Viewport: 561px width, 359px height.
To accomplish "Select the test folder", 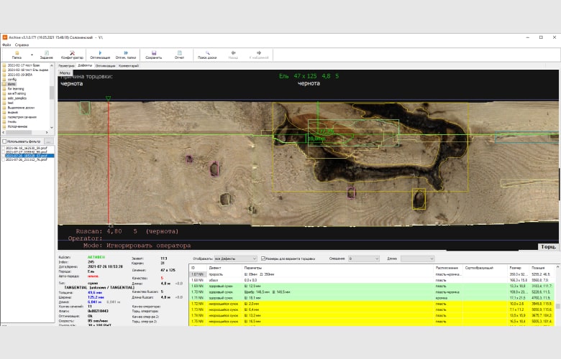I will coord(10,103).
